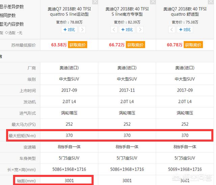This screenshot has height=185, width=216.
Task: Select the 轴距(mm) row label
Action: coord(26,181)
